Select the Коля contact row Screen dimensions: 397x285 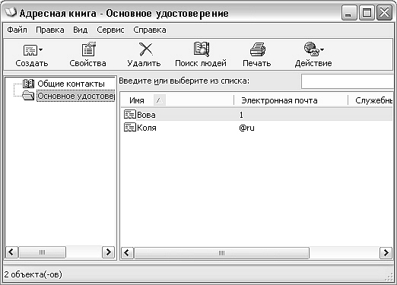(256, 128)
